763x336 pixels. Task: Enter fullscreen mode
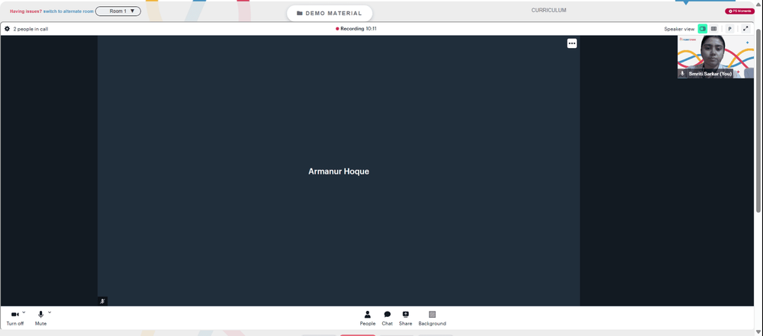coord(745,29)
